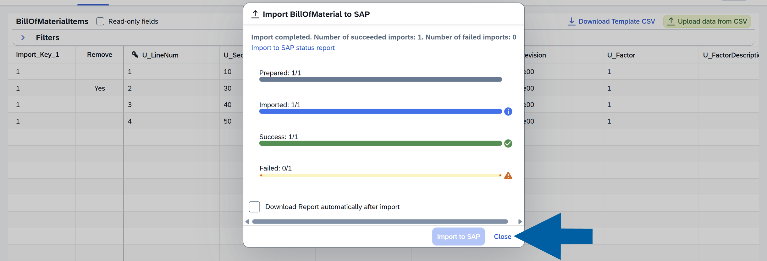This screenshot has height=261, width=767.
Task: Enable Download Report automatically after import
Action: pos(254,207)
